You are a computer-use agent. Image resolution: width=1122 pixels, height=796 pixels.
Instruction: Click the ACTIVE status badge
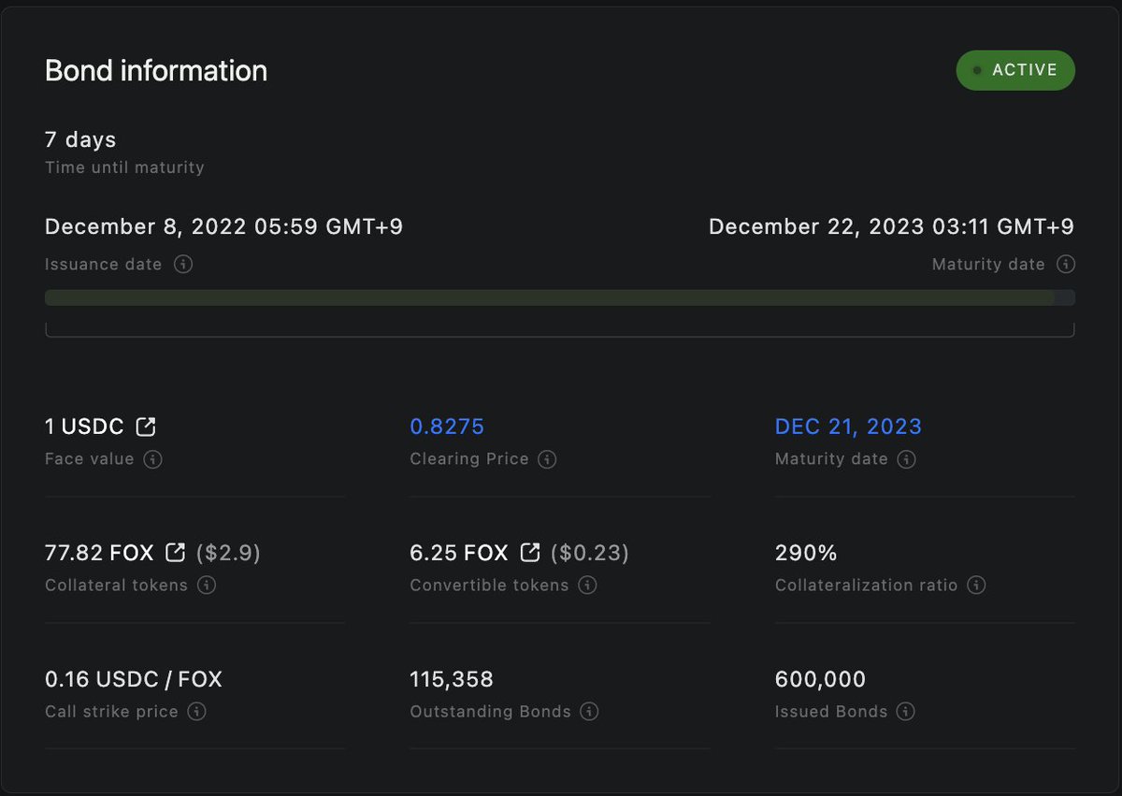pyautogui.click(x=1015, y=70)
